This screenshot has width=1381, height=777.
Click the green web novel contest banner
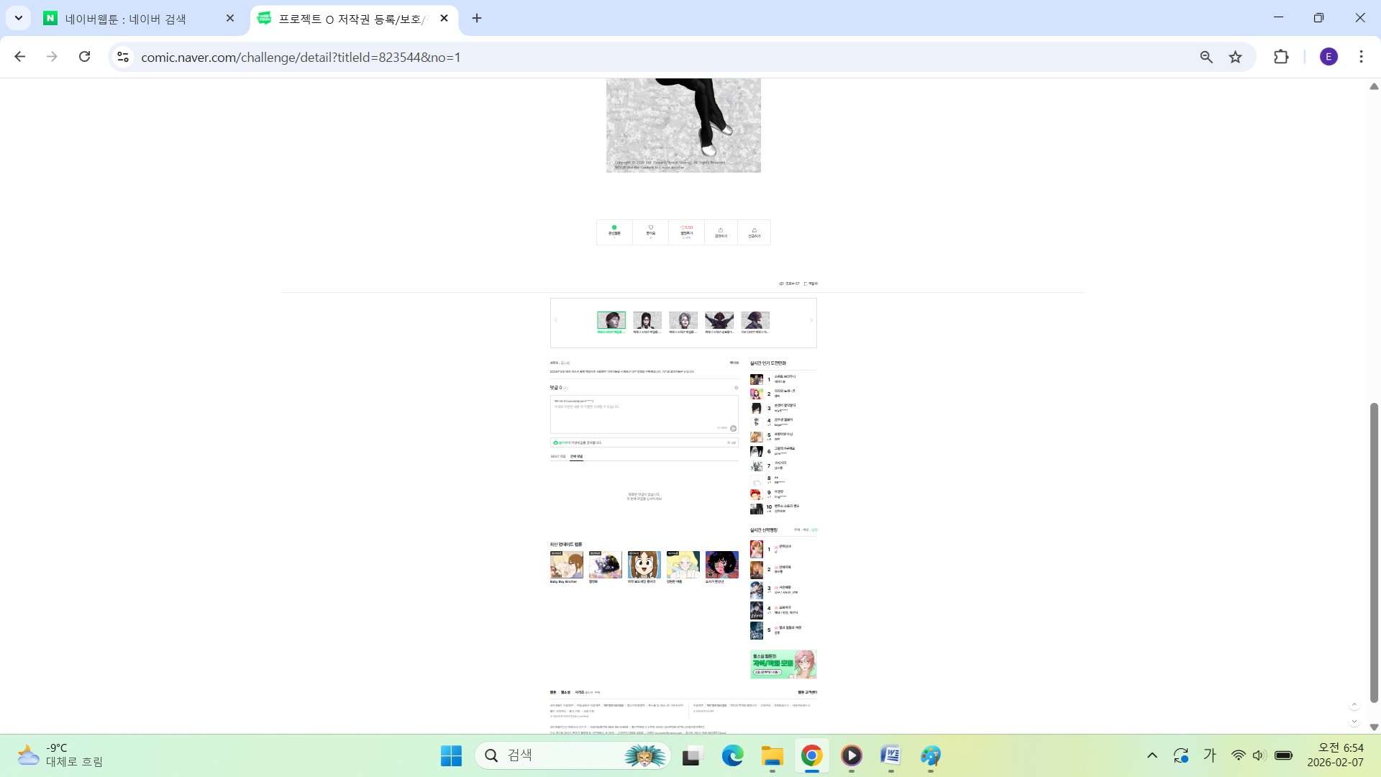[x=783, y=664]
